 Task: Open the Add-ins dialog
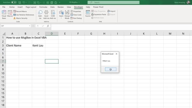click(x=40, y=14)
